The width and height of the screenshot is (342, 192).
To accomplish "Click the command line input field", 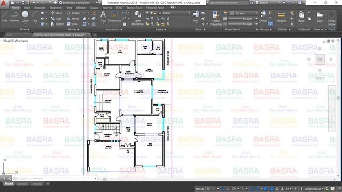I will (x=55, y=178).
